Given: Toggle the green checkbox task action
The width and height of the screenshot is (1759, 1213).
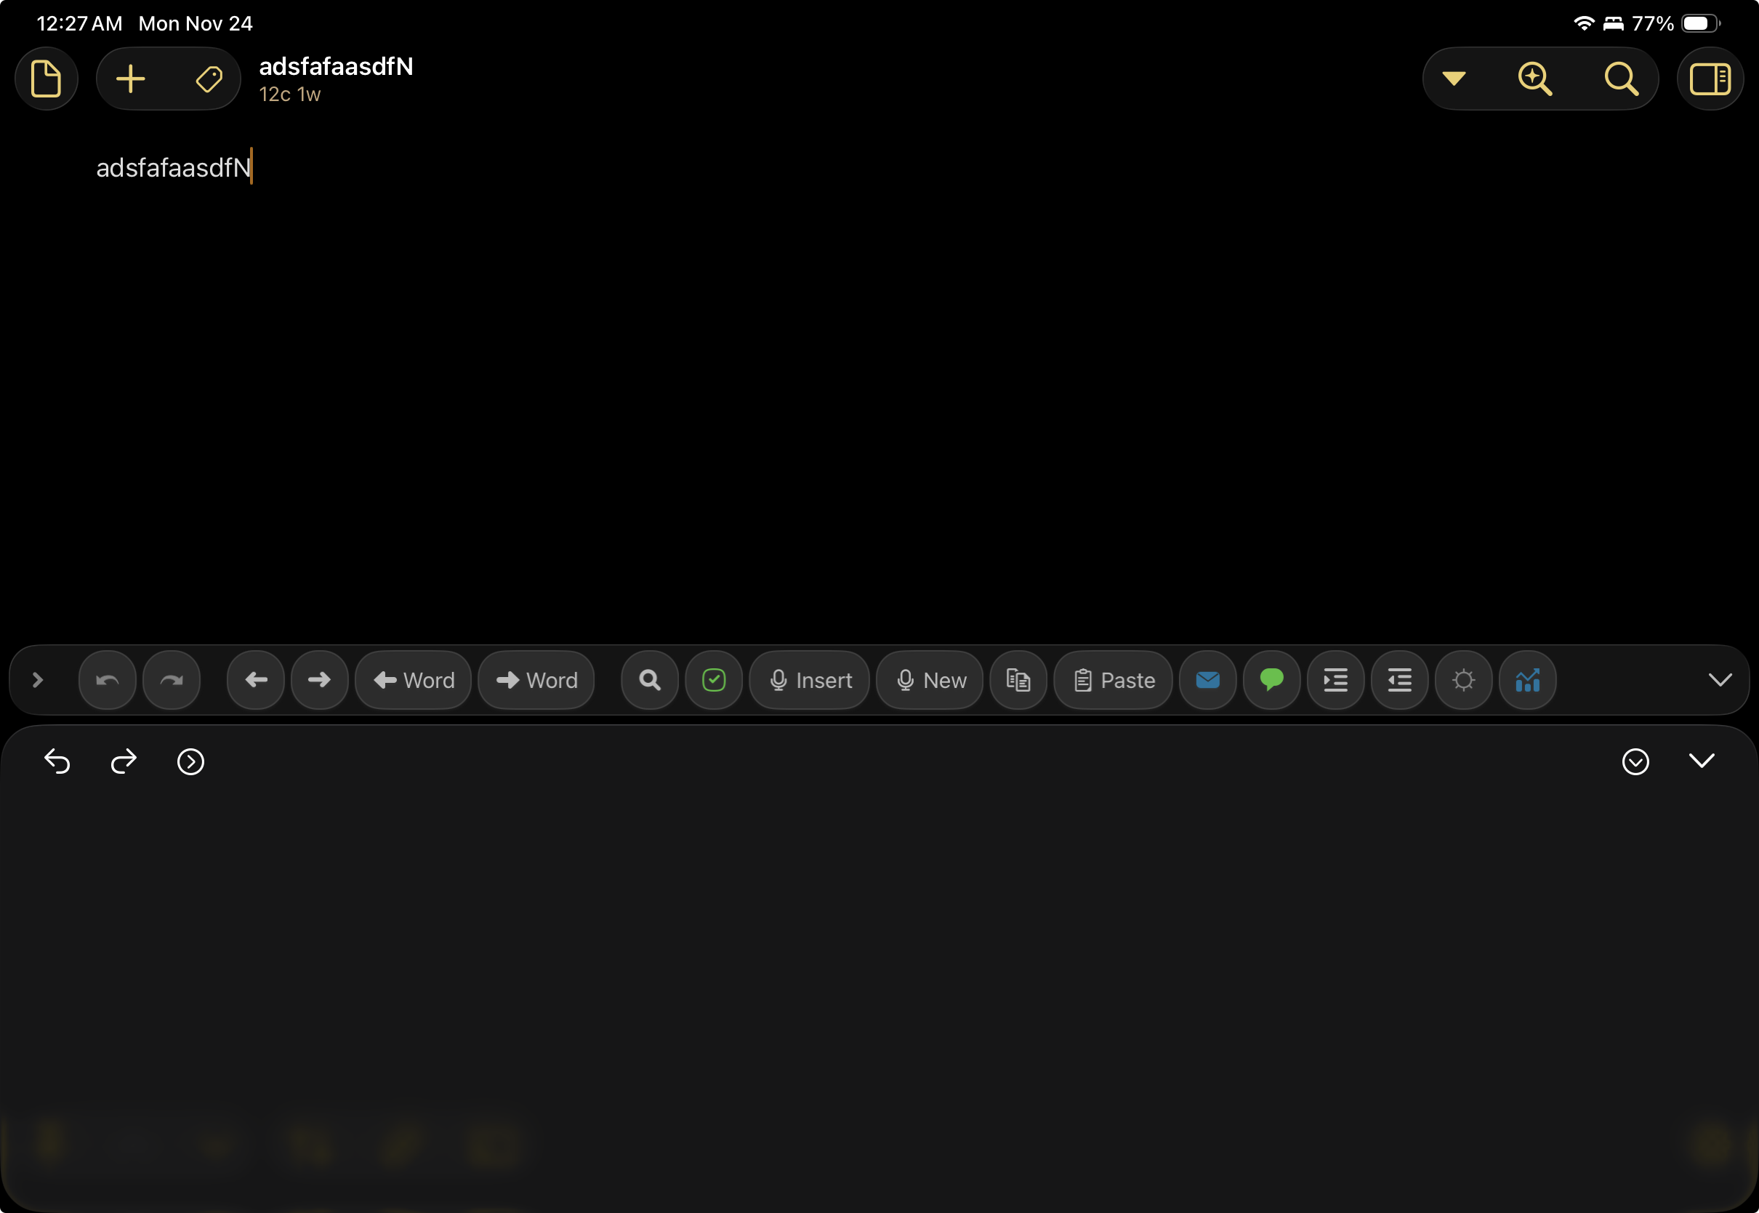Looking at the screenshot, I should (713, 680).
